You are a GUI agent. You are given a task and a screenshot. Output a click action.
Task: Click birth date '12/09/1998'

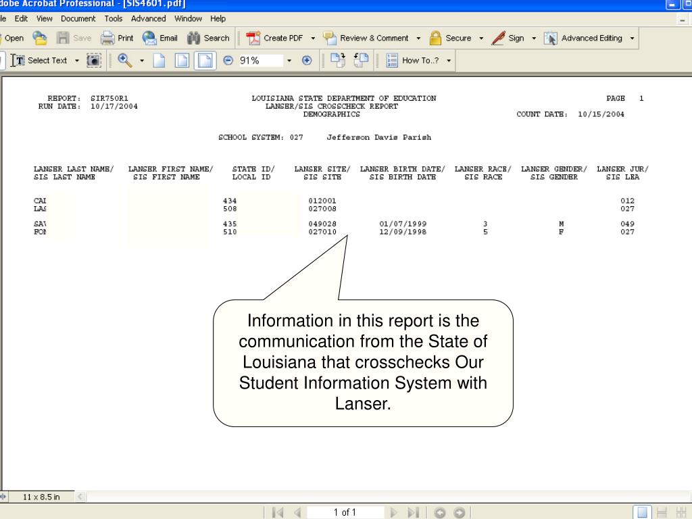pos(403,232)
